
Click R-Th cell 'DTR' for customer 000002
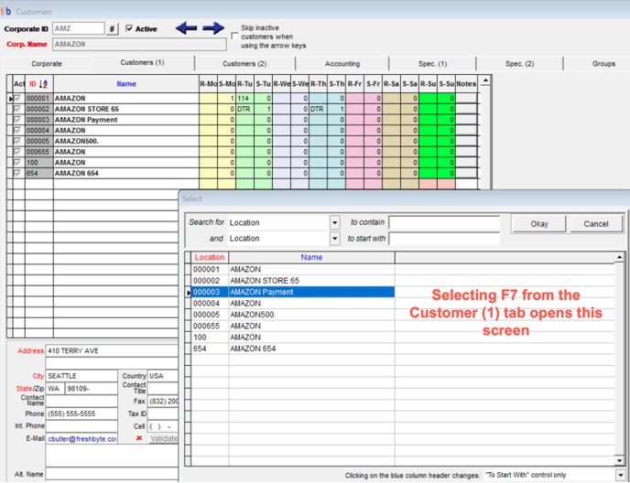click(319, 109)
